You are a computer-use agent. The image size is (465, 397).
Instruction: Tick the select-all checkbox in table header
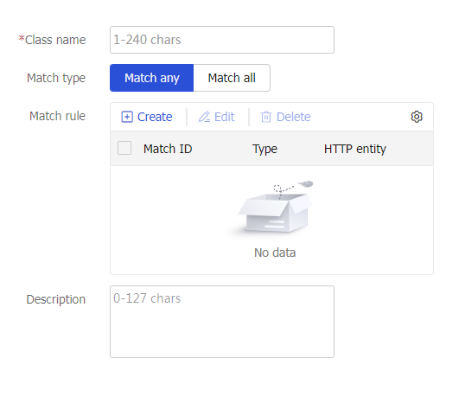124,148
